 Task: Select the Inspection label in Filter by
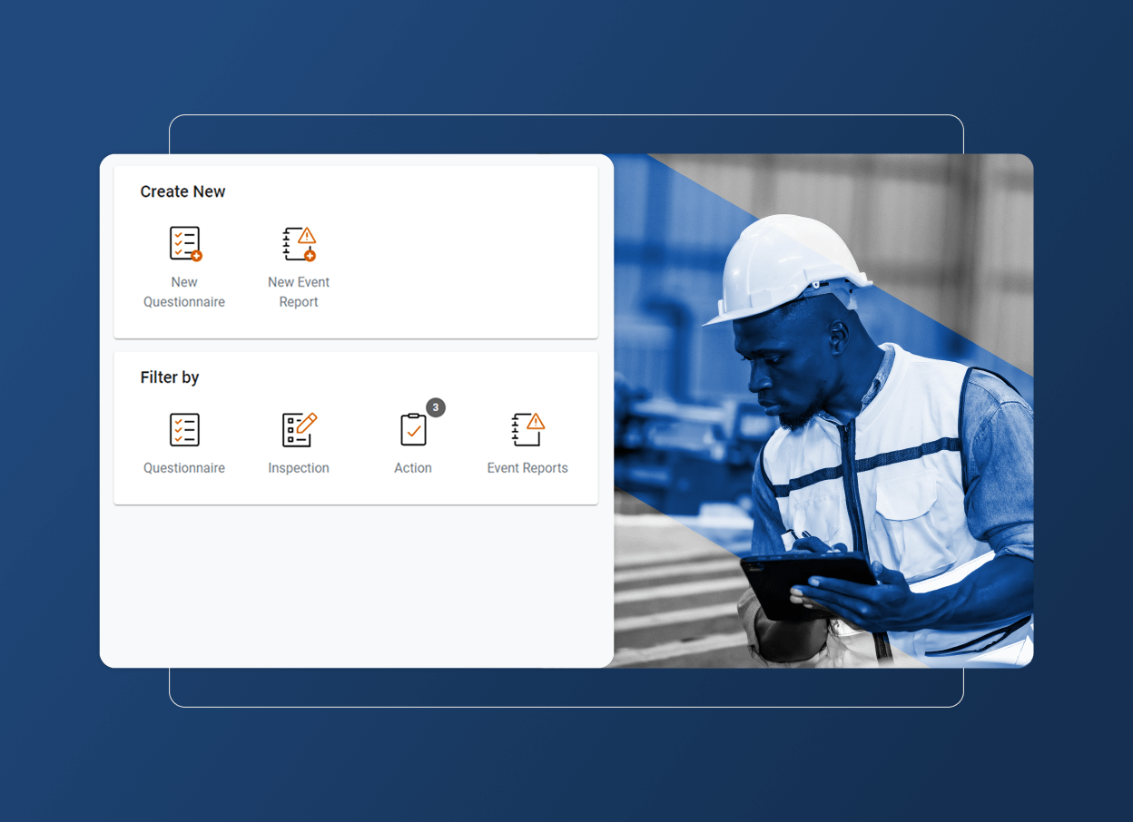click(299, 467)
